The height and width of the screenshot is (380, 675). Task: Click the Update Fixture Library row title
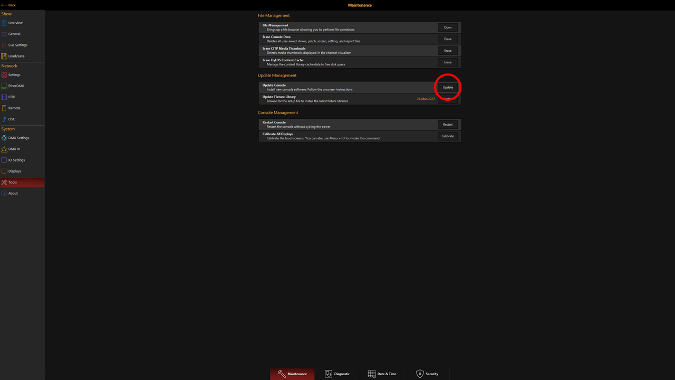coord(279,97)
